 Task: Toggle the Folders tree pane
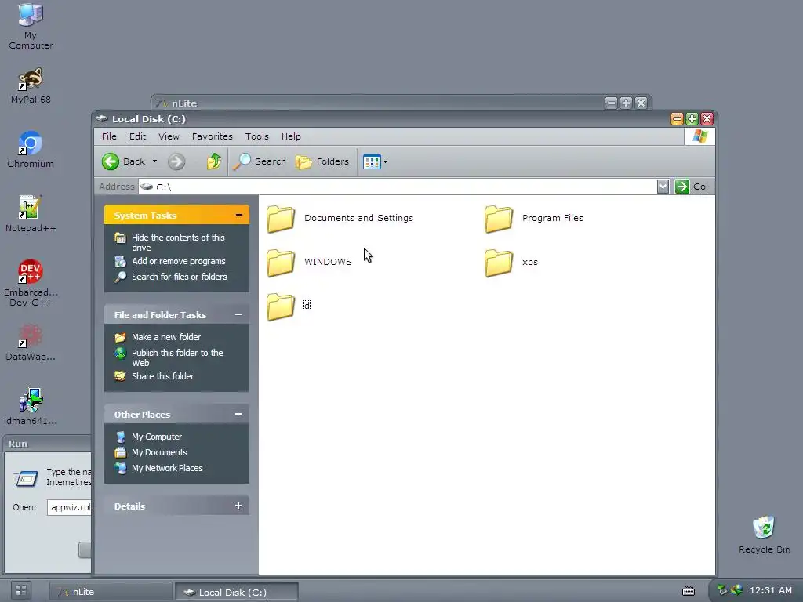pyautogui.click(x=322, y=161)
